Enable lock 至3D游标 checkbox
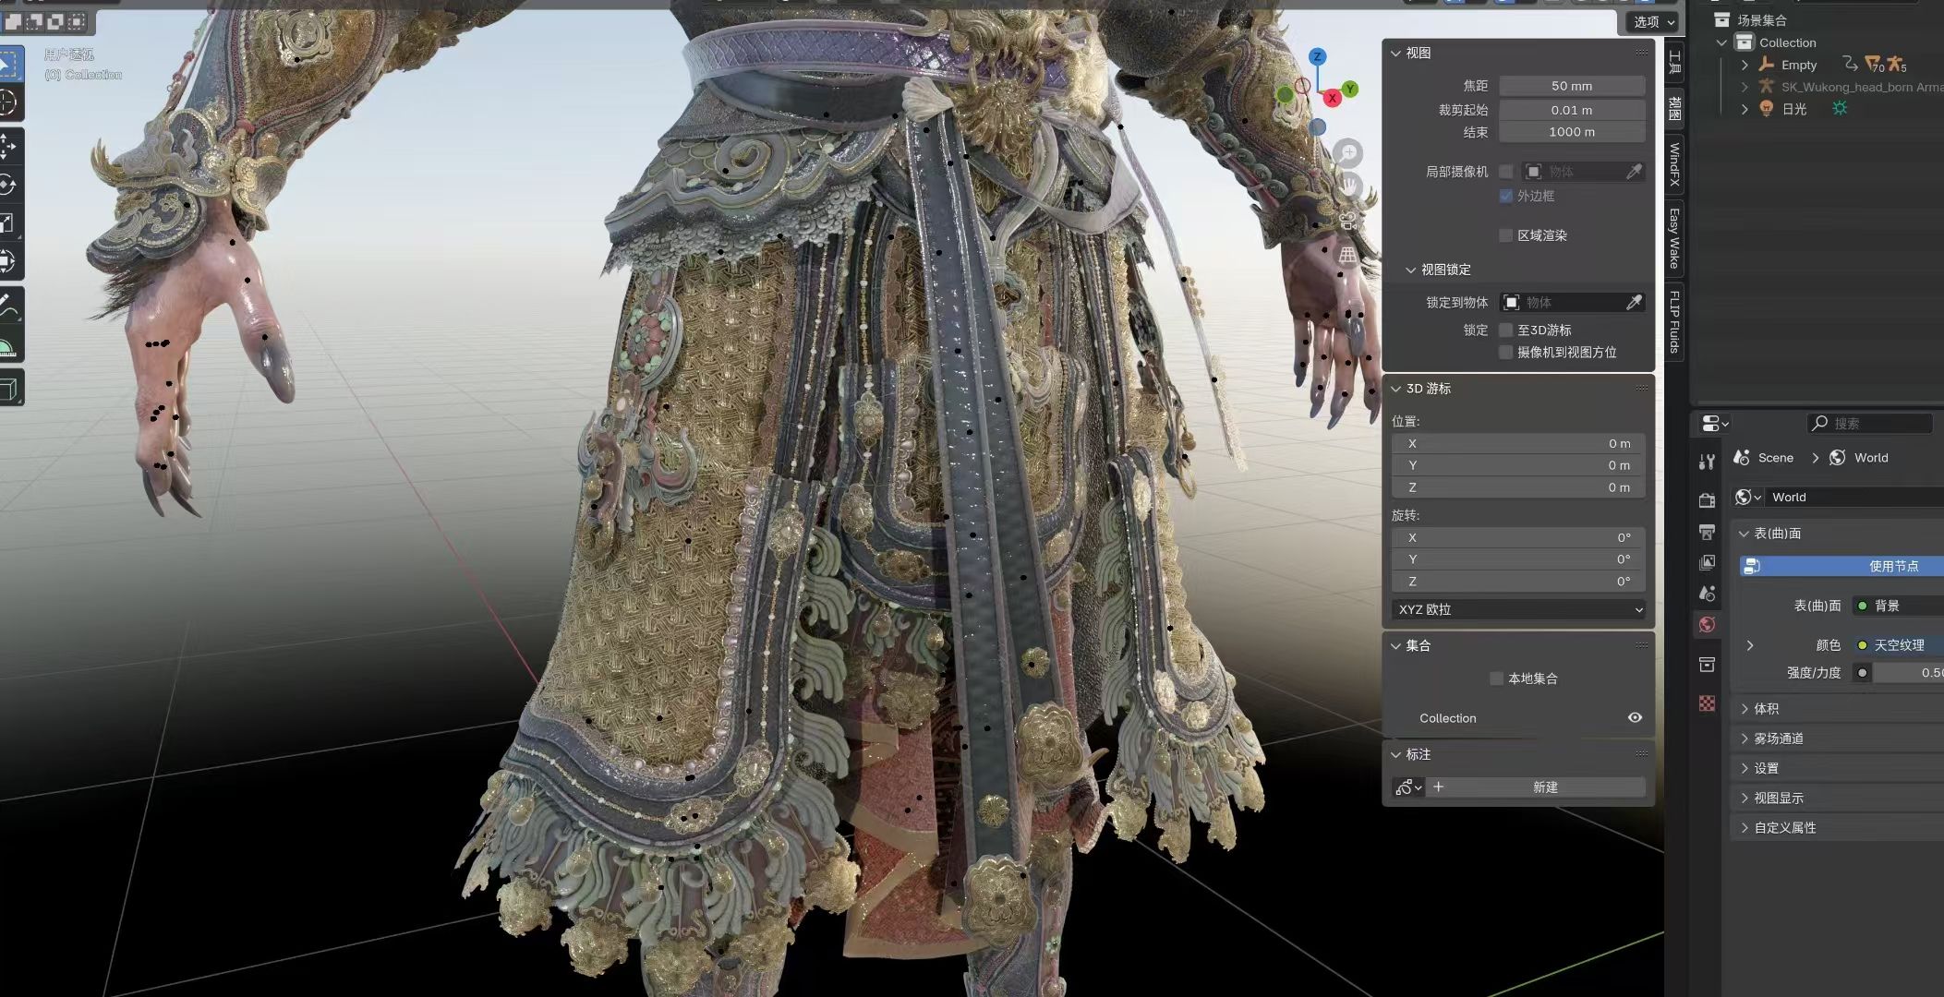 [1506, 330]
